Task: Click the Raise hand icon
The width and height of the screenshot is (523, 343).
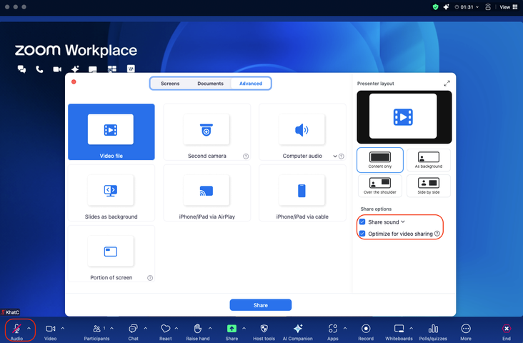Action: click(x=199, y=329)
